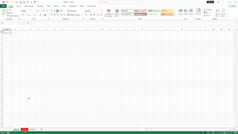Switch to the Insert tab
The width and height of the screenshot is (238, 134).
[18, 6]
